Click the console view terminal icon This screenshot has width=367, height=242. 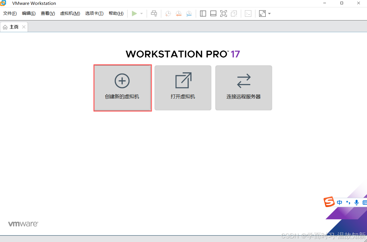pyautogui.click(x=248, y=13)
